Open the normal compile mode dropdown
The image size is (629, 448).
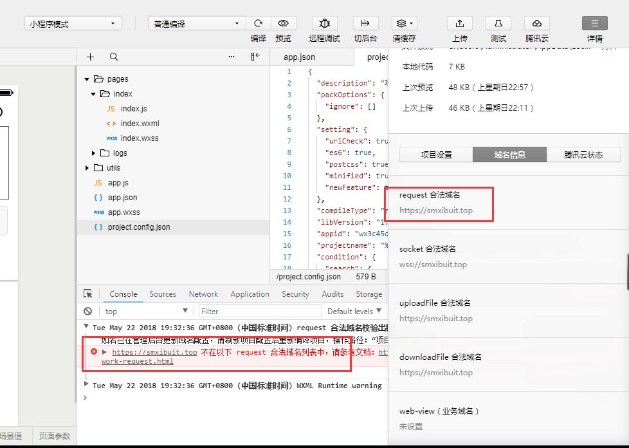click(x=197, y=24)
